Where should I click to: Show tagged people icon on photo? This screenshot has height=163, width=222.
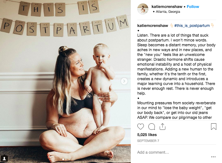(x=4, y=158)
